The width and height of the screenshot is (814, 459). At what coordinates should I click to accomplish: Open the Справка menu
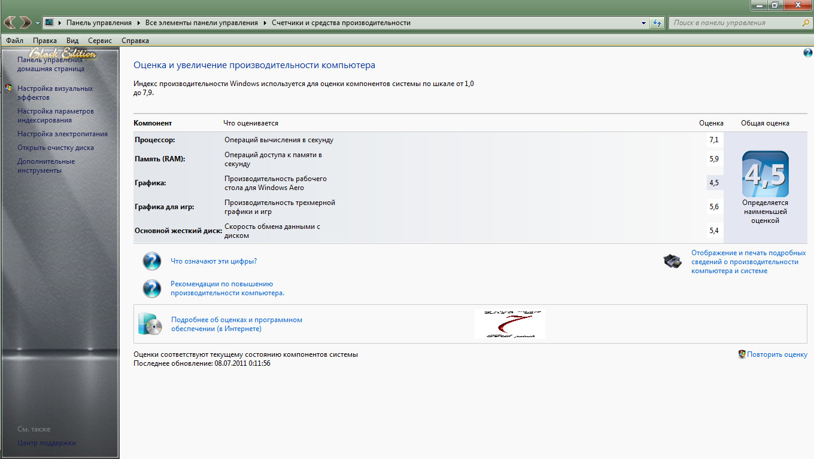pos(135,41)
